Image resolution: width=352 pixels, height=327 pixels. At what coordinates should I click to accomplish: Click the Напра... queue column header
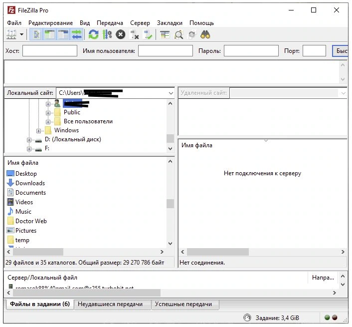pos(323,278)
